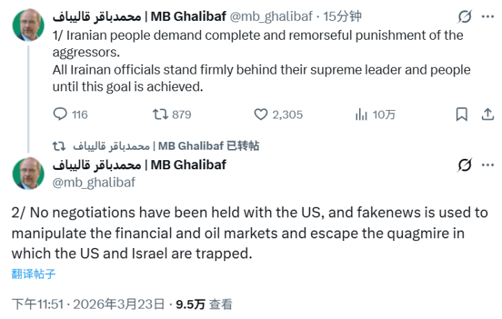The height and width of the screenshot is (319, 502).
Task: Bookmark the first tweet
Action: tap(462, 114)
